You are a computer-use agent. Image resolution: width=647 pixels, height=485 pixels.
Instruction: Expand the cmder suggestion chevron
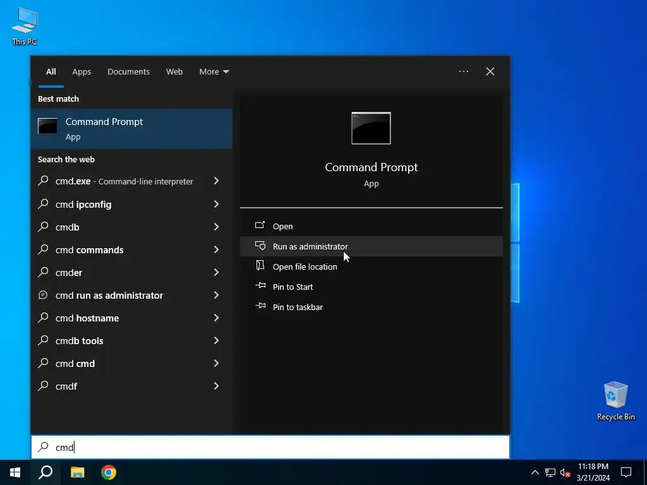[x=216, y=272]
